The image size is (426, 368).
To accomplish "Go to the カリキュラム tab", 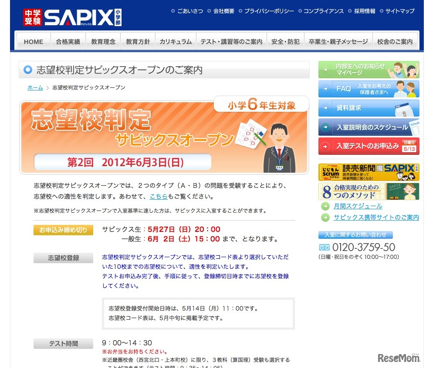I will (176, 41).
